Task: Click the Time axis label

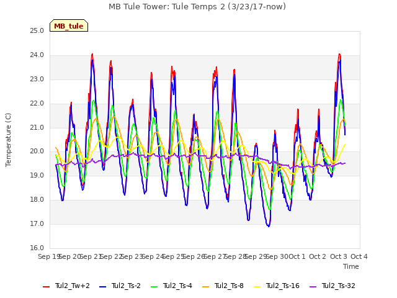Action: pos(351,266)
